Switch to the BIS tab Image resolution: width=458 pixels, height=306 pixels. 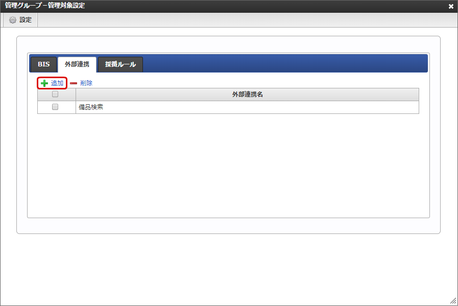[43, 64]
